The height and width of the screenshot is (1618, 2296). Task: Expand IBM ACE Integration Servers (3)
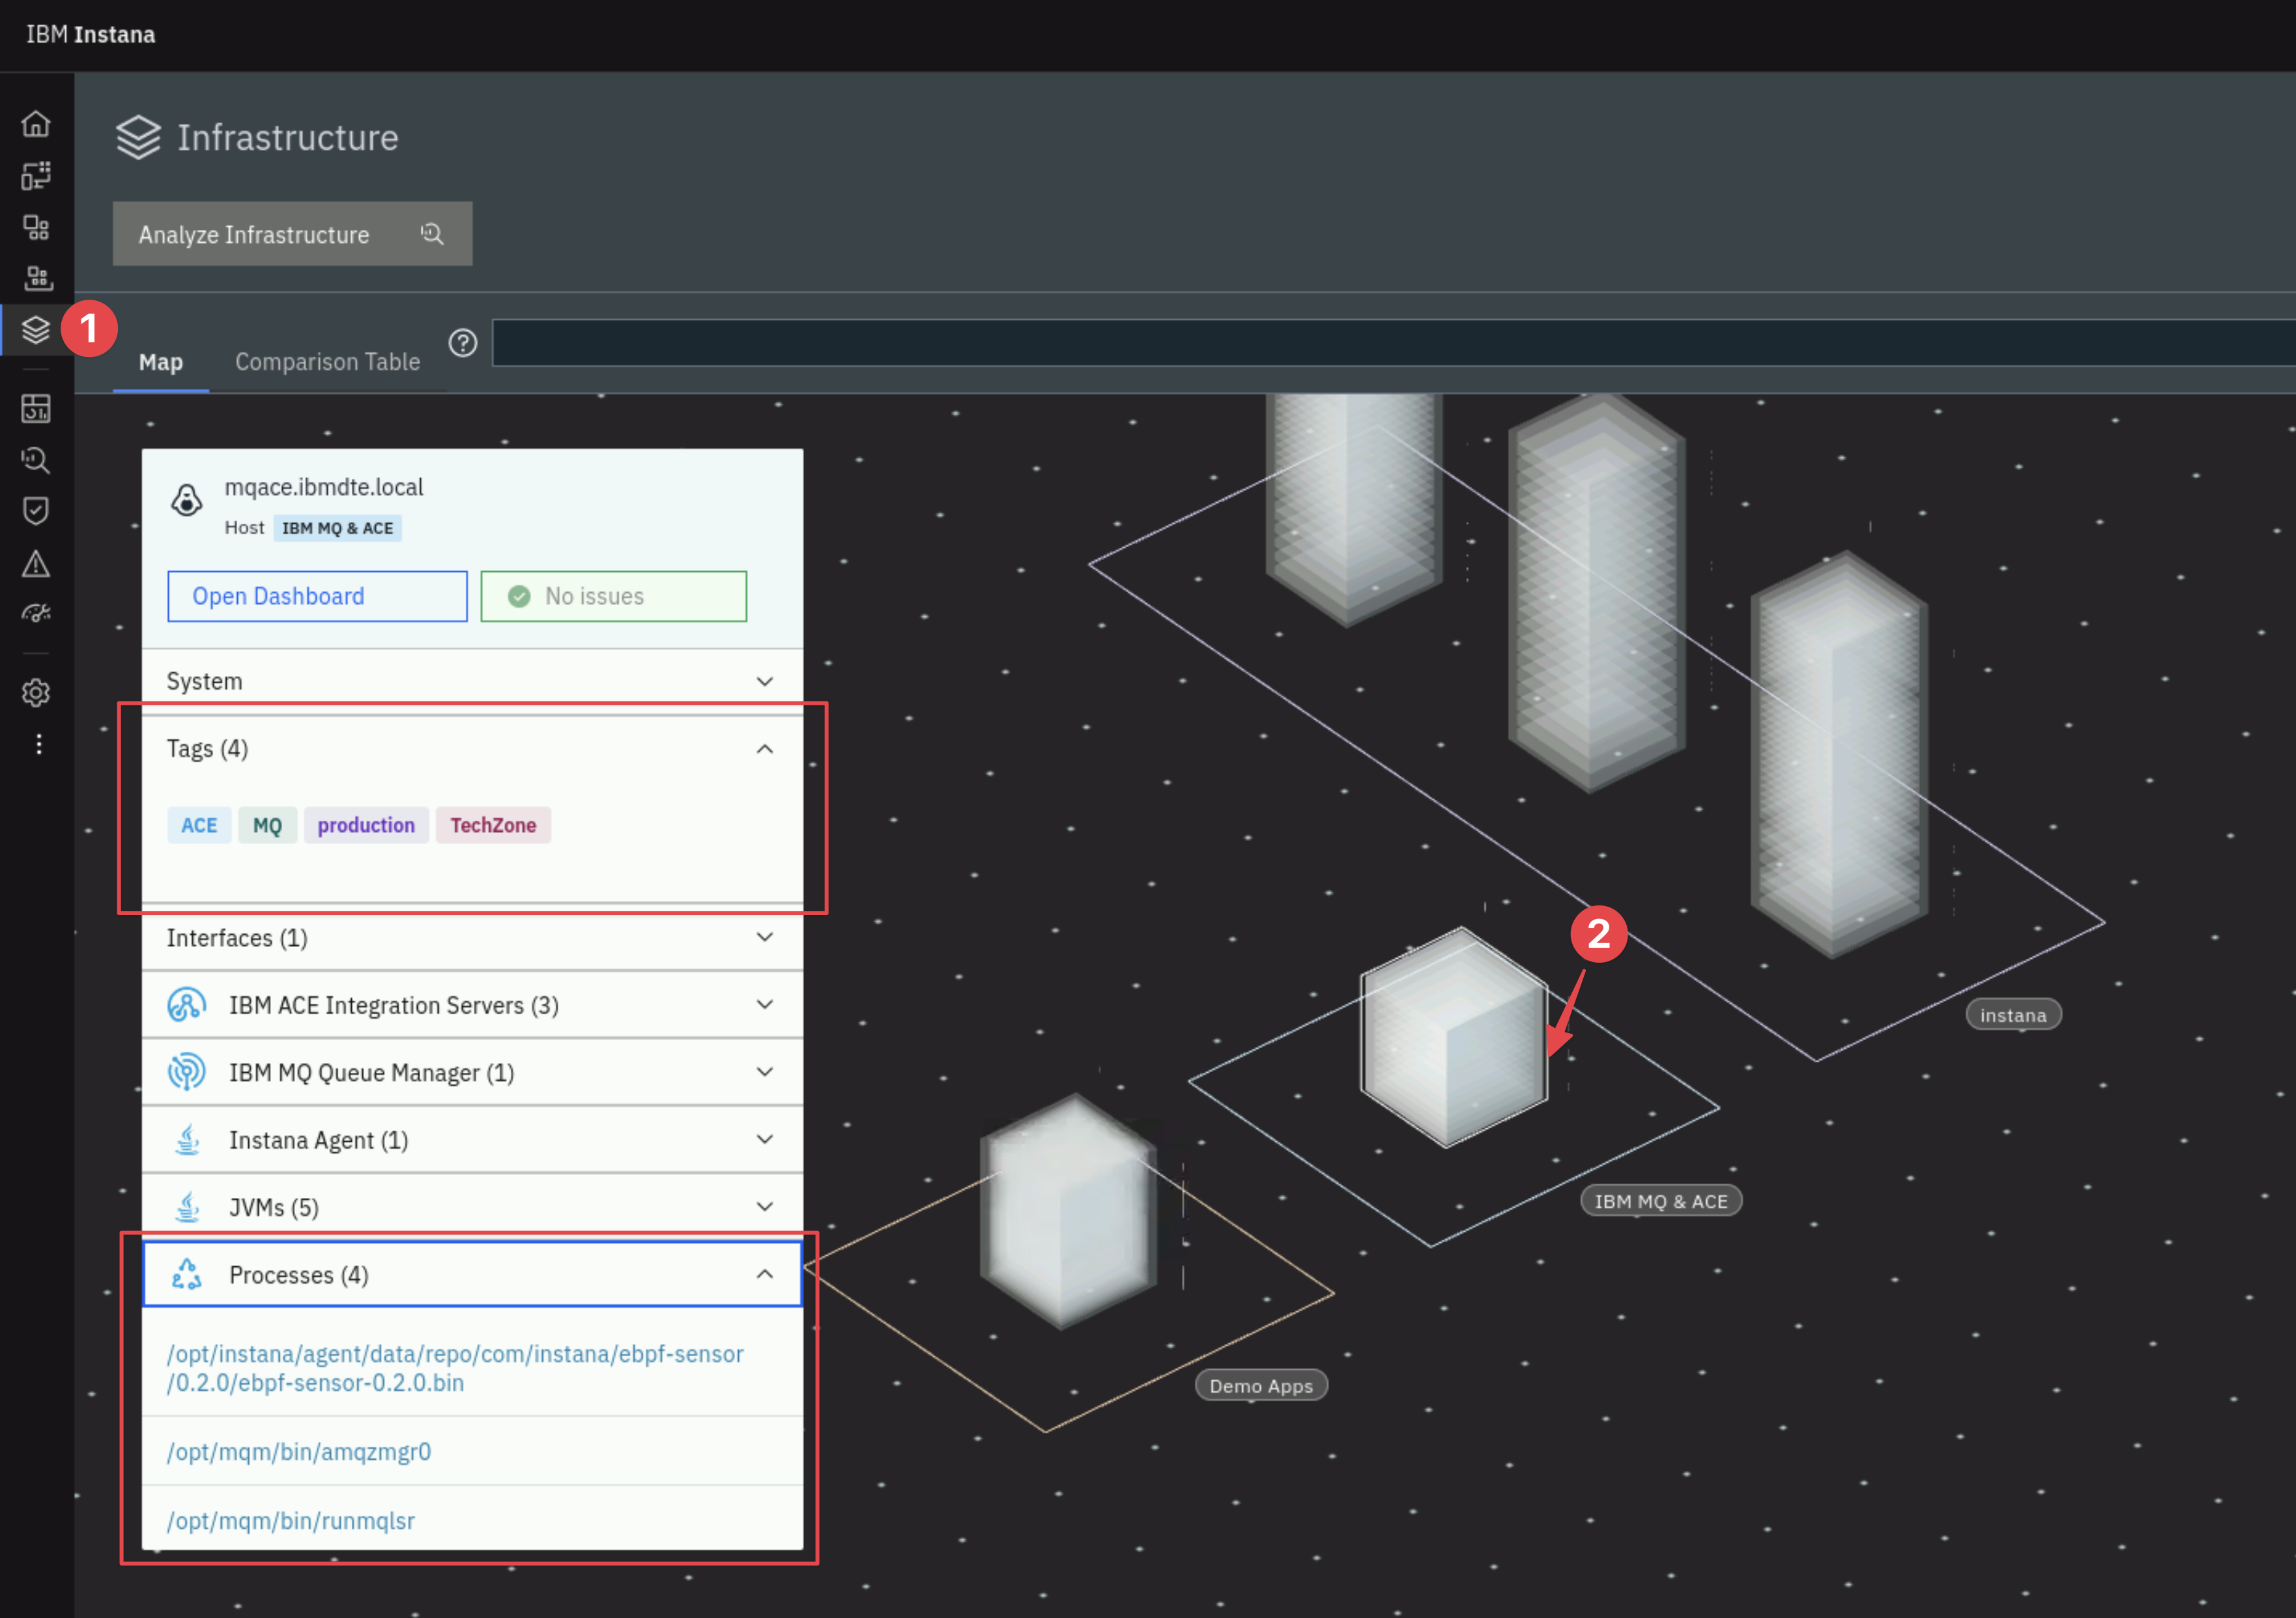[x=472, y=1004]
